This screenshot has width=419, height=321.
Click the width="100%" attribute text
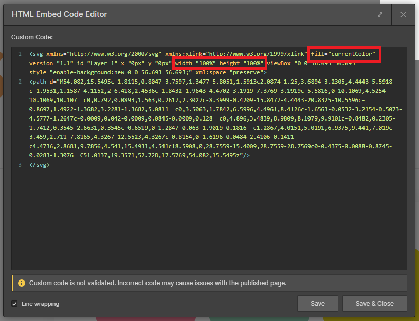[x=195, y=63]
